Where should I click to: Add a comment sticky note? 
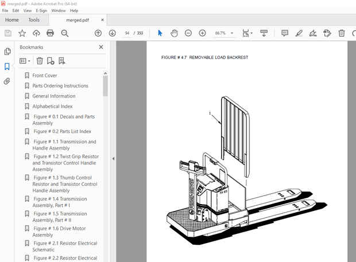[x=285, y=33]
